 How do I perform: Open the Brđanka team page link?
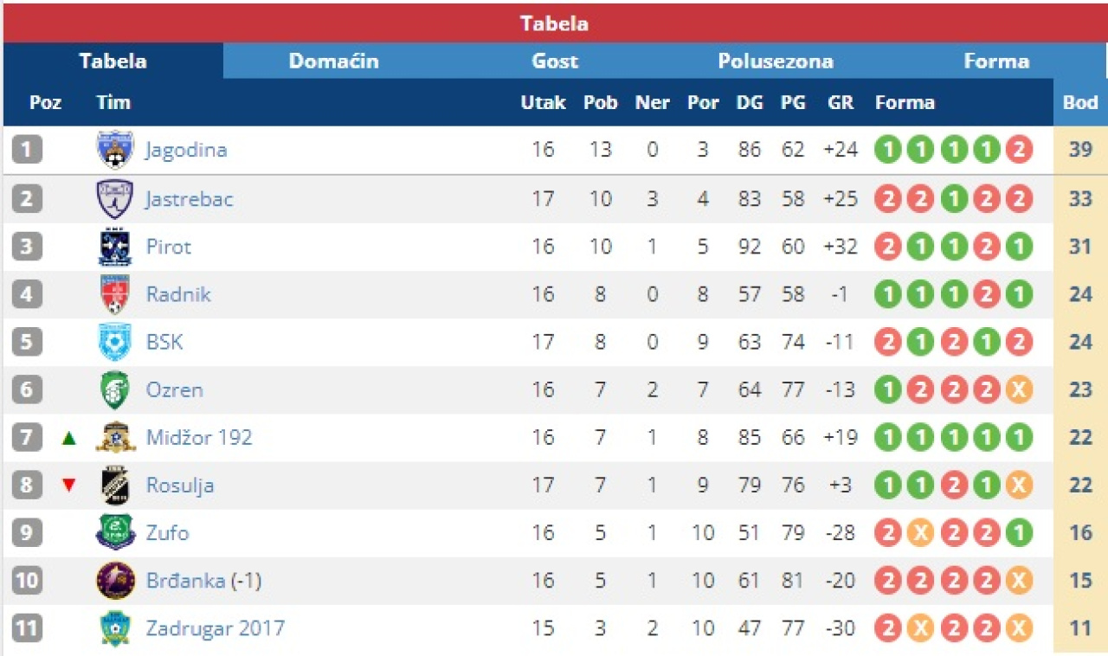point(186,580)
